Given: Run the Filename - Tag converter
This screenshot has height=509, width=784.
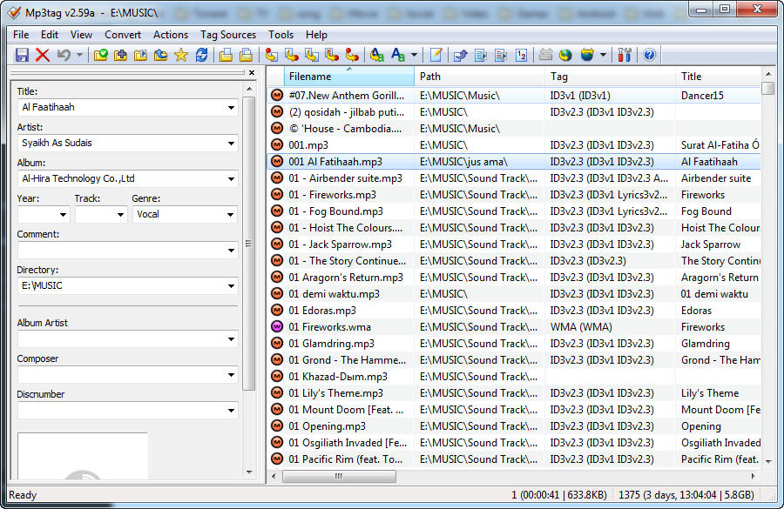Looking at the screenshot, I should [292, 55].
